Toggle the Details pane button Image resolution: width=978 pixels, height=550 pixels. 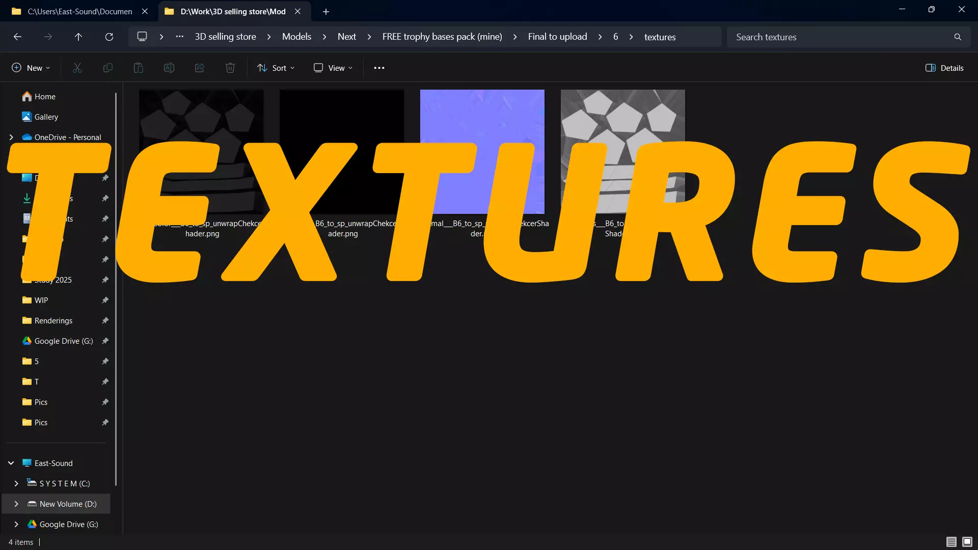(x=944, y=68)
